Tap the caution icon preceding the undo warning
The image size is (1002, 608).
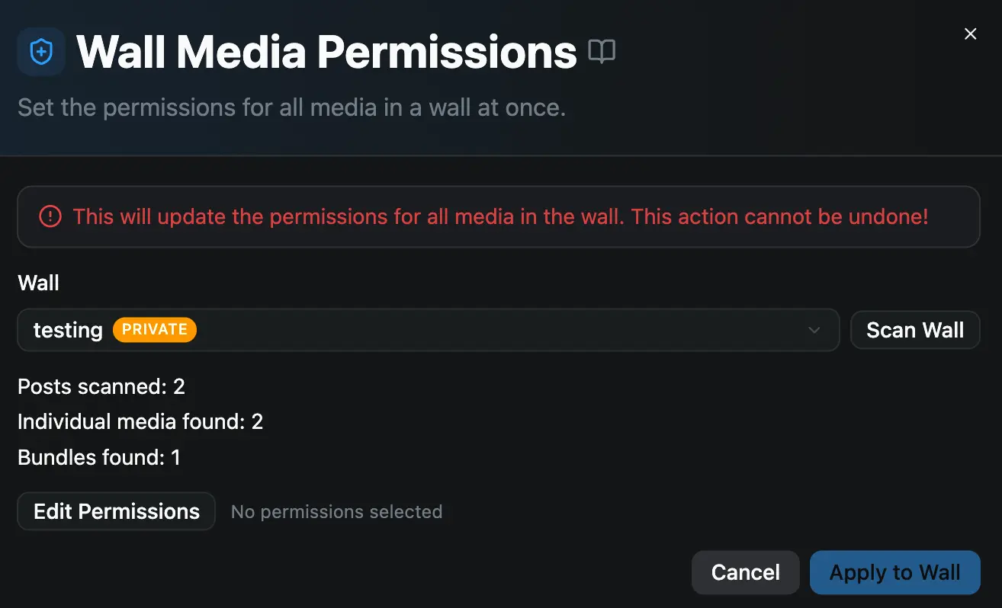coord(50,216)
